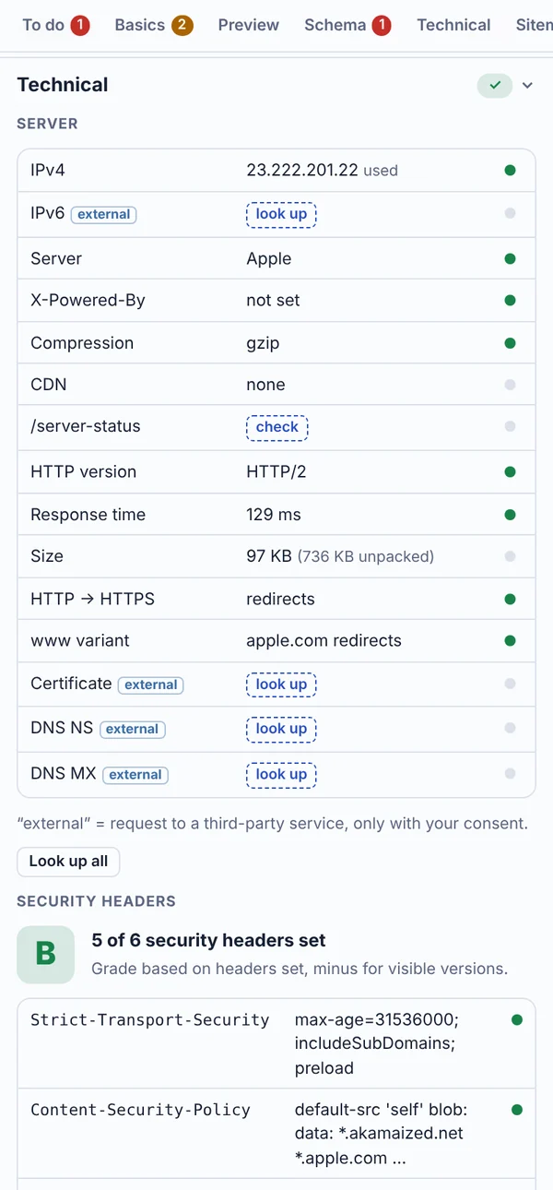The width and height of the screenshot is (553, 1190).
Task: Click the apple.com redirects text
Action: tap(324, 641)
